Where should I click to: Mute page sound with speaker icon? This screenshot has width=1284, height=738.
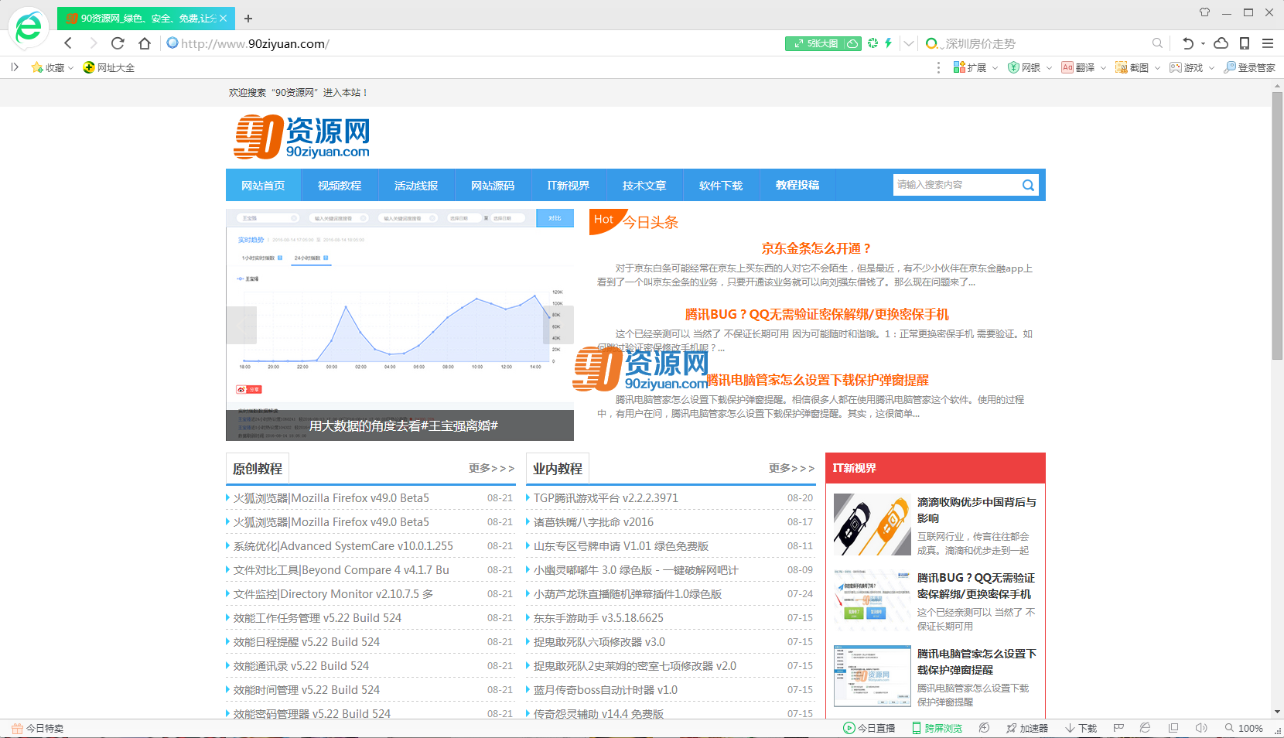1201,728
